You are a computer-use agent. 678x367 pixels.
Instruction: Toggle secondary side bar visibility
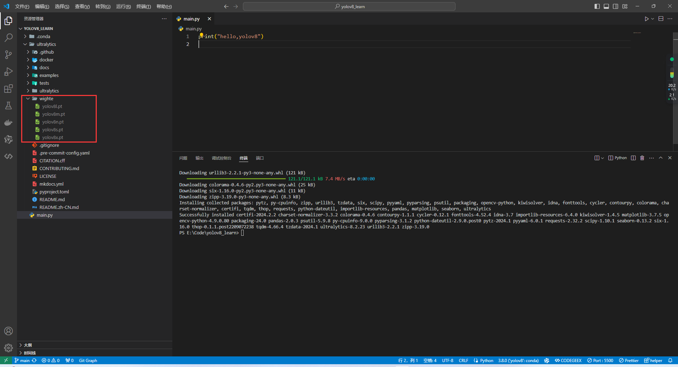[x=615, y=6]
